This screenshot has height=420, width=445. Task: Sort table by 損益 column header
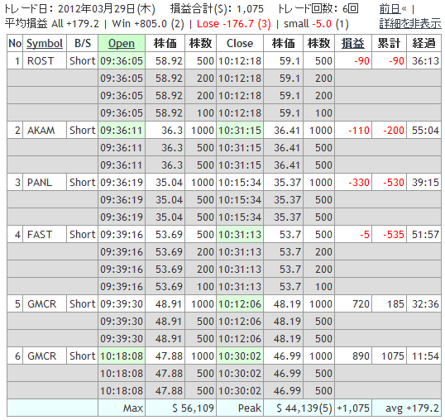click(352, 43)
